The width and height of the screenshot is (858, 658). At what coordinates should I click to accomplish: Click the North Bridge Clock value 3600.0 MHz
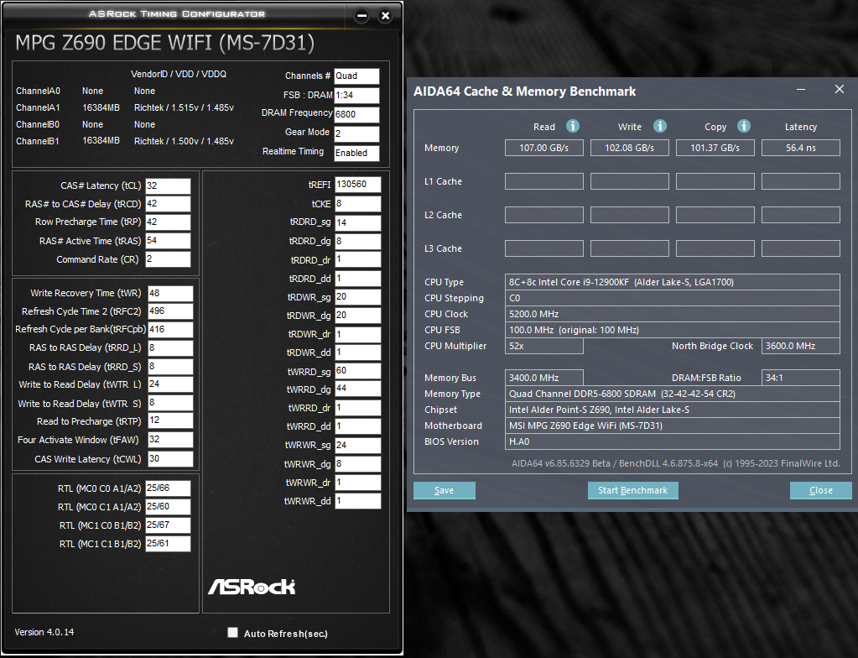tap(800, 346)
